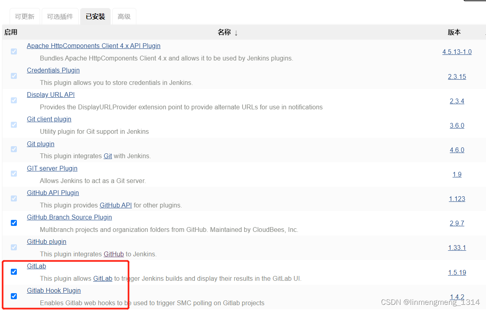Viewport: 486px width, 310px height.
Task: Open the Display URL API link
Action: (x=51, y=95)
